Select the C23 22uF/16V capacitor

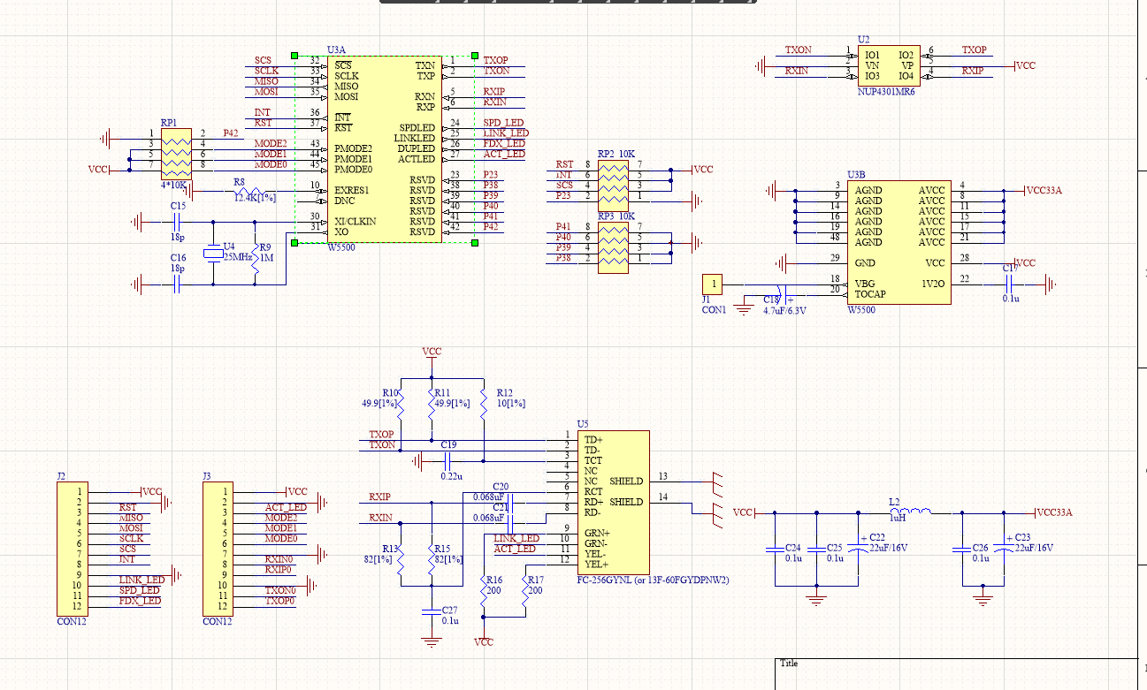pyautogui.click(x=1003, y=547)
